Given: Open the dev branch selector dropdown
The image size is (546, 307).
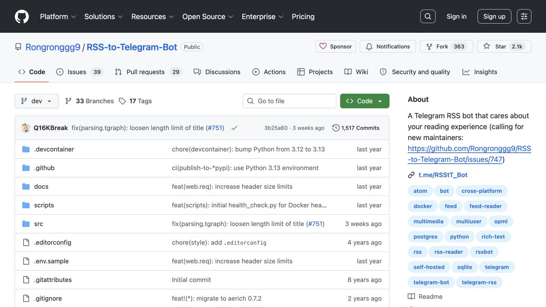Looking at the screenshot, I should click(x=37, y=101).
